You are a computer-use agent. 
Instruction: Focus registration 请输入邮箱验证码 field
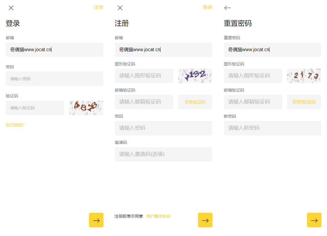tap(144, 102)
